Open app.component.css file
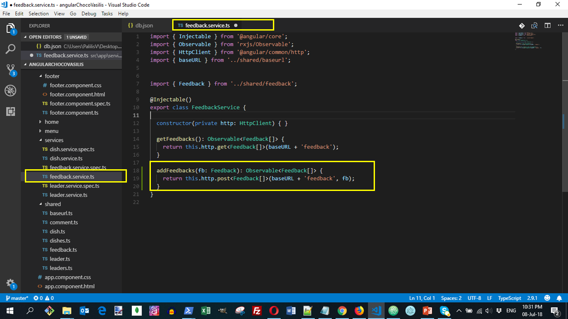Viewport: 568px width, 319px height. 67,277
